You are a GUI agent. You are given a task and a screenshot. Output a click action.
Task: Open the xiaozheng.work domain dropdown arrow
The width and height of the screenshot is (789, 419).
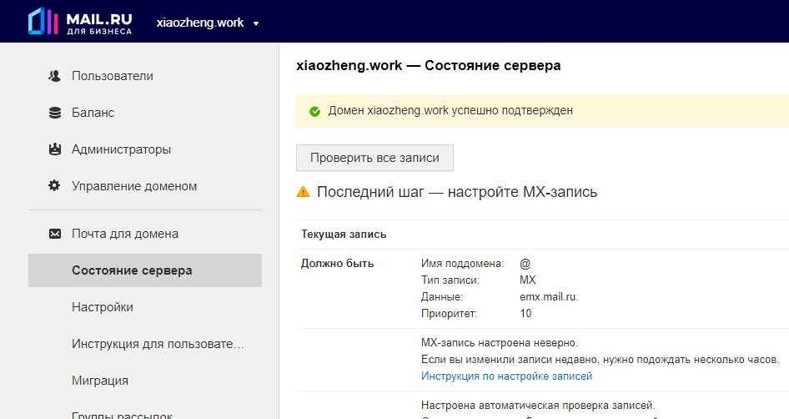coord(255,23)
